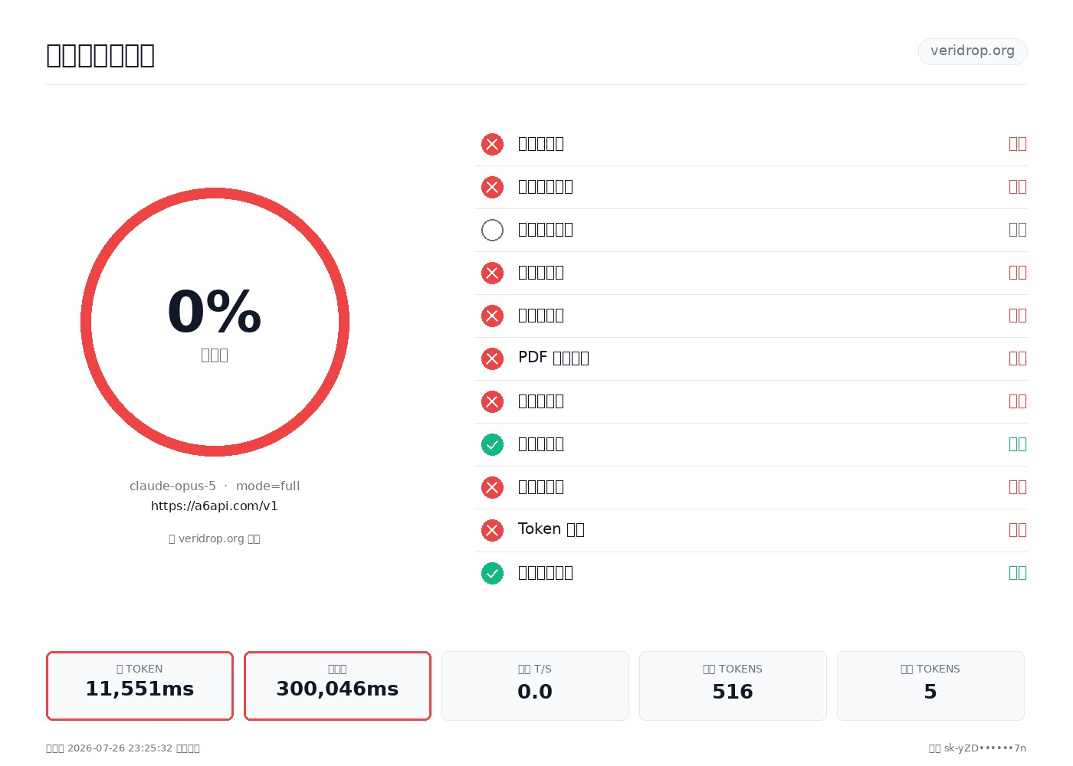Click the red X icon directly below the PDF row
1073x766 pixels.
(492, 401)
